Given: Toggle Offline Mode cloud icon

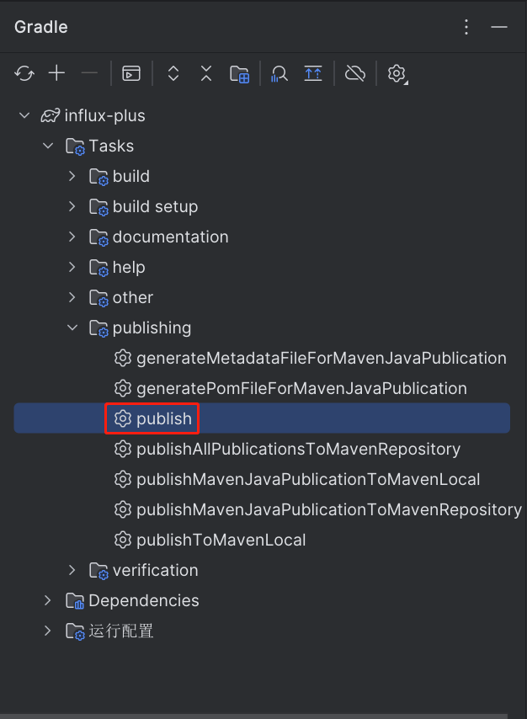Looking at the screenshot, I should tap(355, 73).
